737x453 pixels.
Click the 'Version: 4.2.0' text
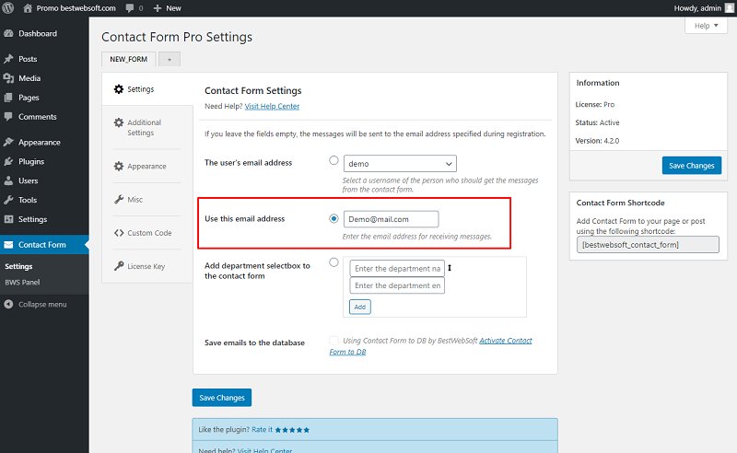tap(597, 141)
